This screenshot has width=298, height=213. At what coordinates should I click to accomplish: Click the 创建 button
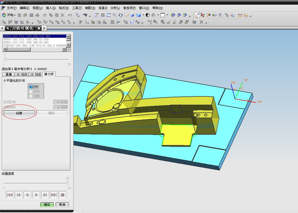(19, 113)
